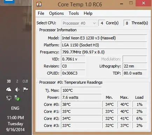Click the Power value 7.6 watts
Screen dimensions: 152x135
click(x=81, y=97)
